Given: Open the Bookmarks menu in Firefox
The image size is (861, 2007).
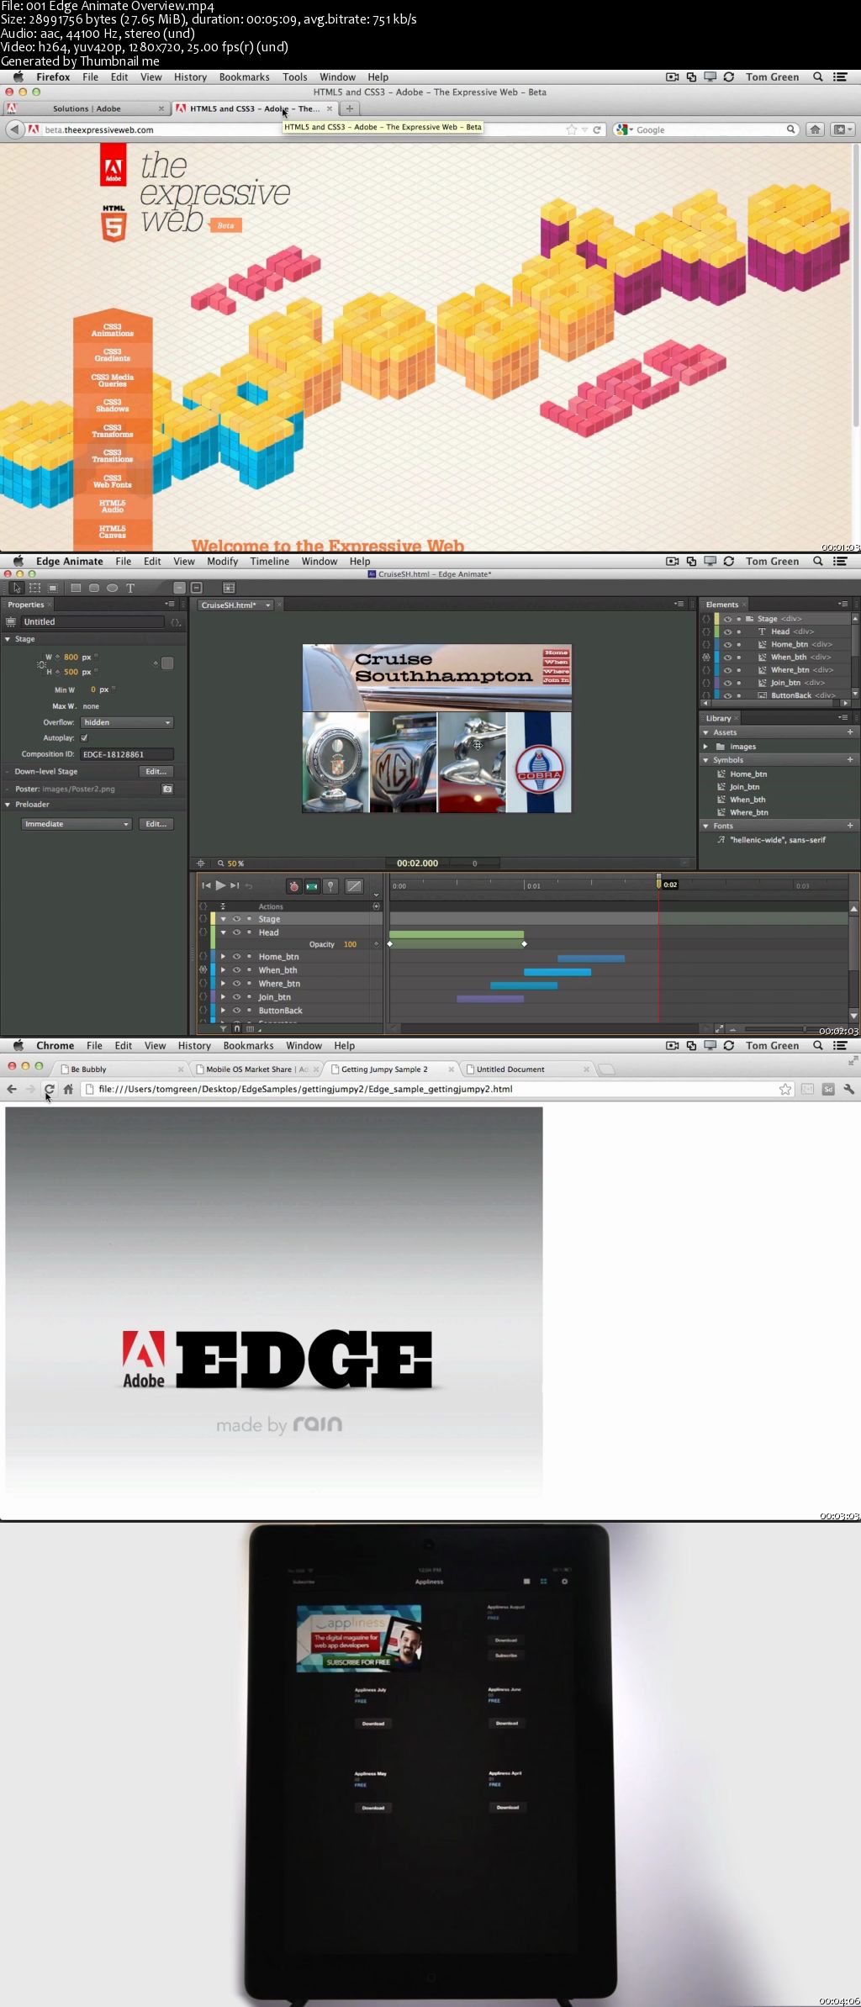Looking at the screenshot, I should (245, 77).
